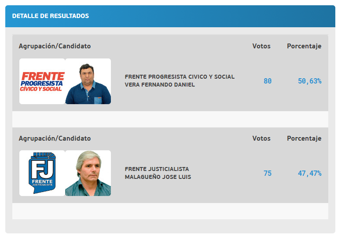Click 'Porcentaje' column header above 47,47%
Viewport: 345px width, 236px height.
304,138
